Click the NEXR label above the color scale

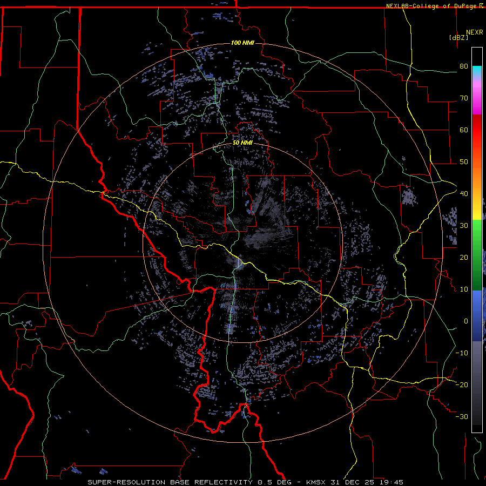coord(474,32)
